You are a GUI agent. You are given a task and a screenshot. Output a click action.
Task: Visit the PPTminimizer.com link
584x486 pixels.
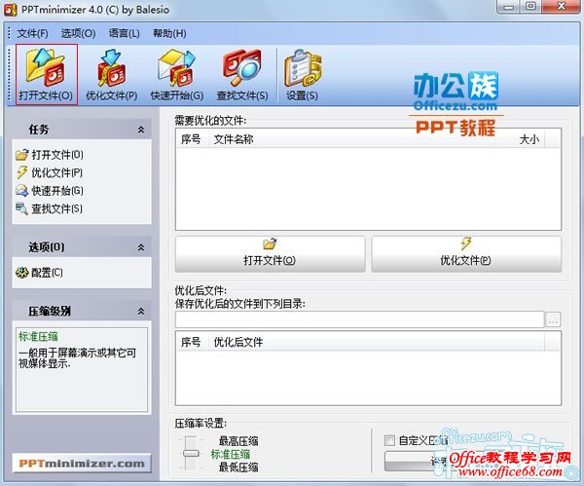coord(82,464)
